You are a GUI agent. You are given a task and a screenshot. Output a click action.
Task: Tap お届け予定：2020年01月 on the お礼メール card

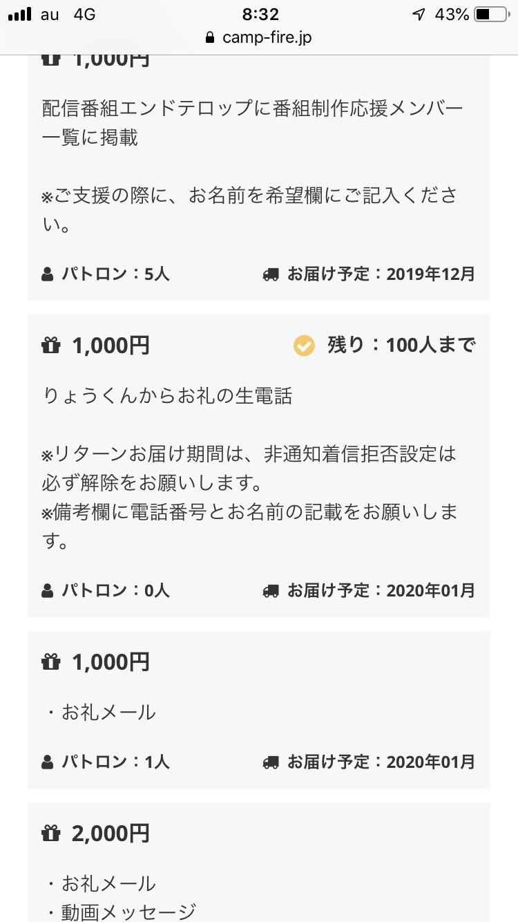(x=381, y=762)
